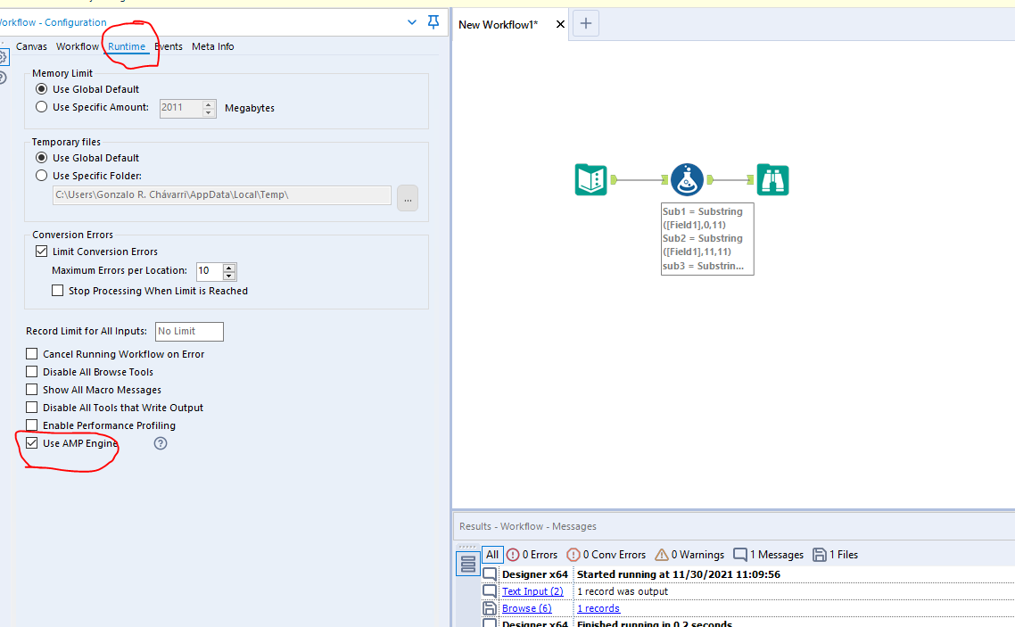Increase Maximum Errors per Location stepper
Screen dimensions: 1015x627
[229, 267]
